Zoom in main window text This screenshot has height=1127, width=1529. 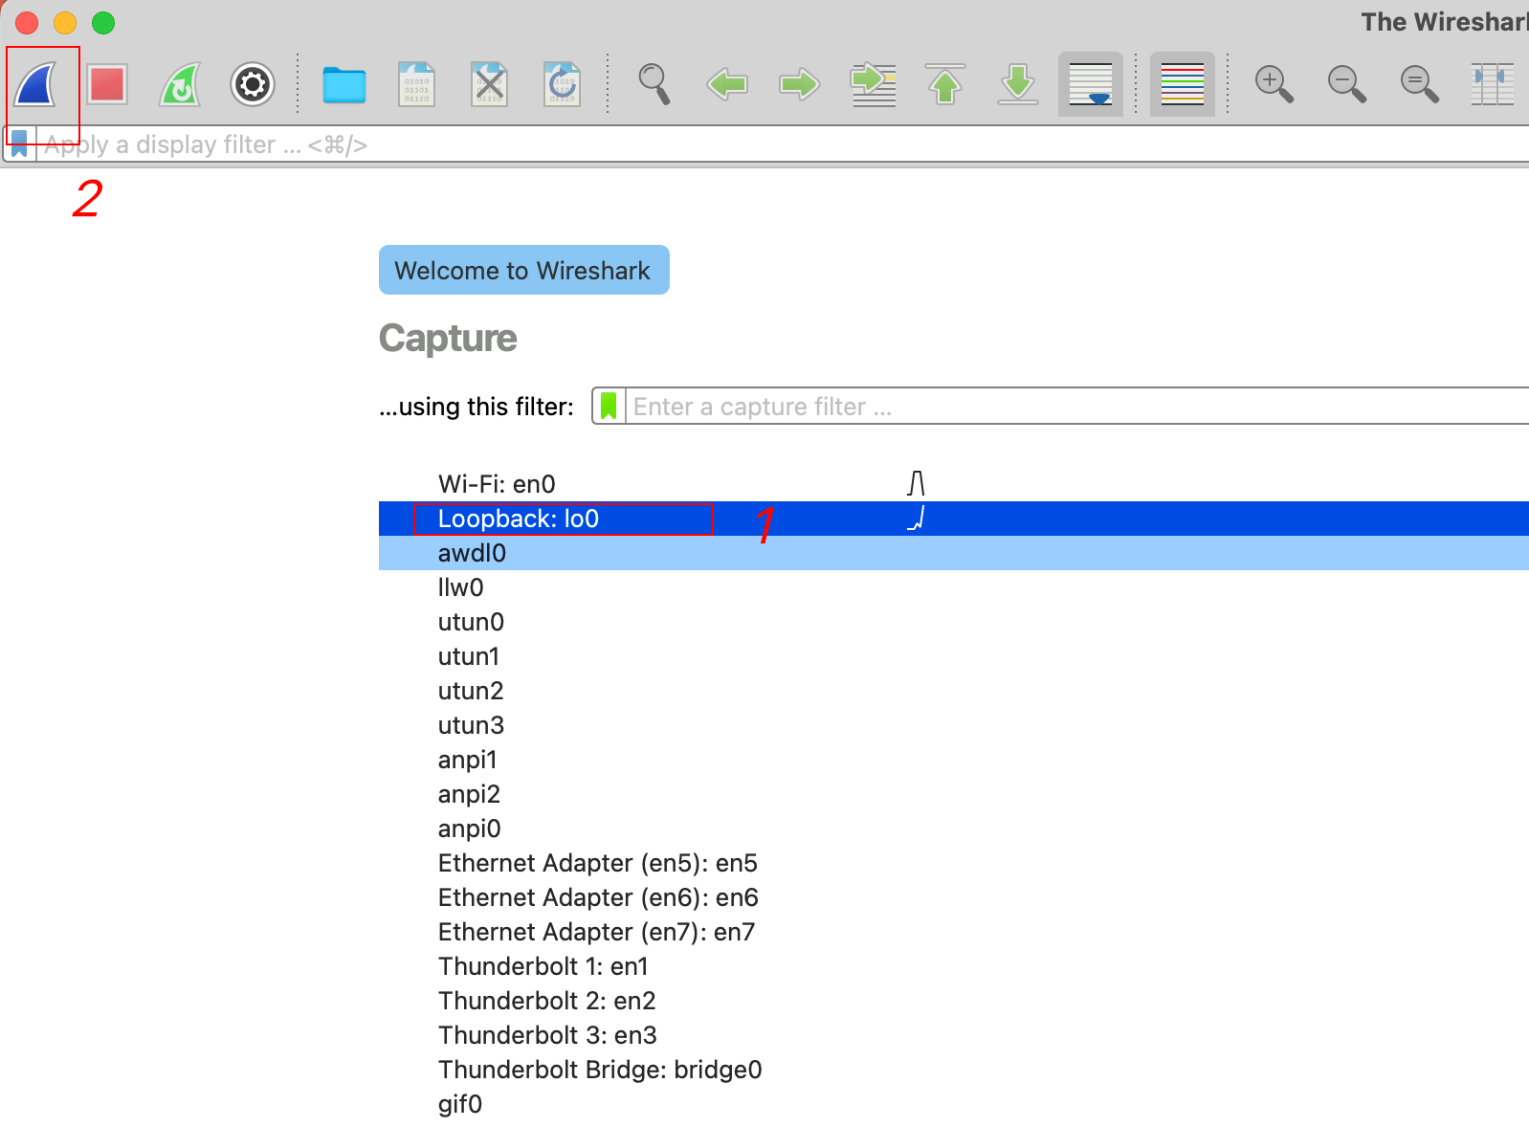[1274, 84]
